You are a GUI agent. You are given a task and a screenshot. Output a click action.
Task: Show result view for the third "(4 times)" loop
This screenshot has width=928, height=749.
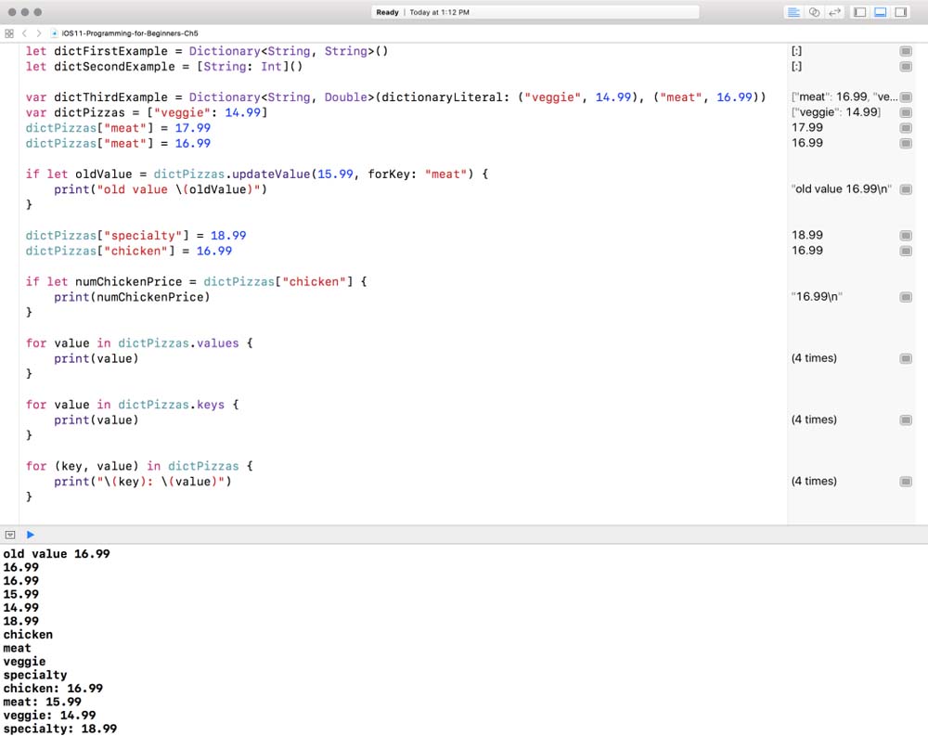click(x=906, y=482)
